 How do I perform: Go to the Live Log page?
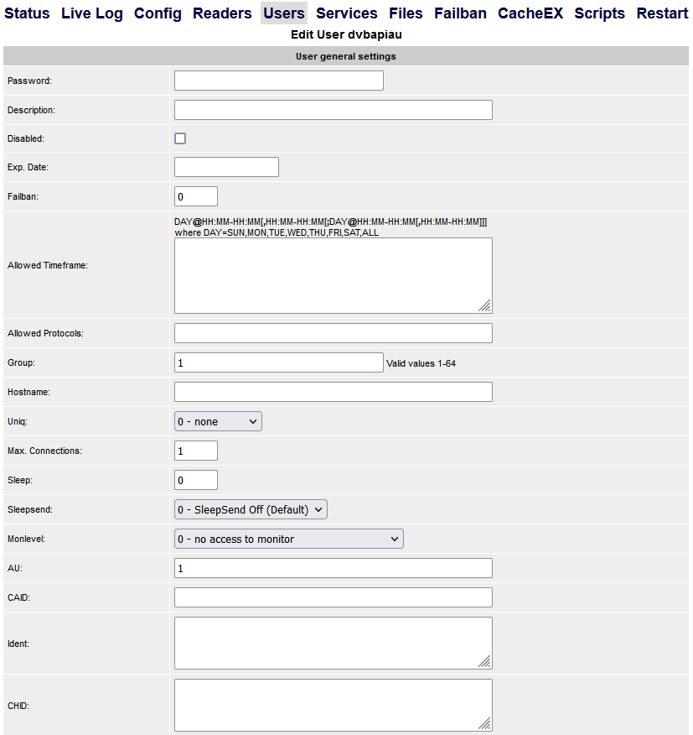[x=92, y=13]
